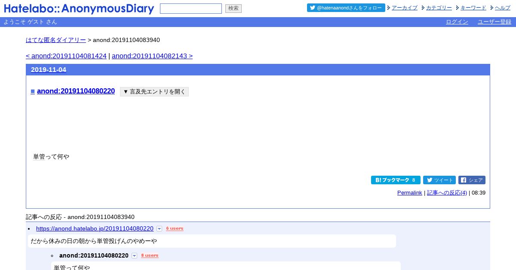The height and width of the screenshot is (270, 516).
Task: Open entry title anond:20191104080220 link
Action: point(76,91)
